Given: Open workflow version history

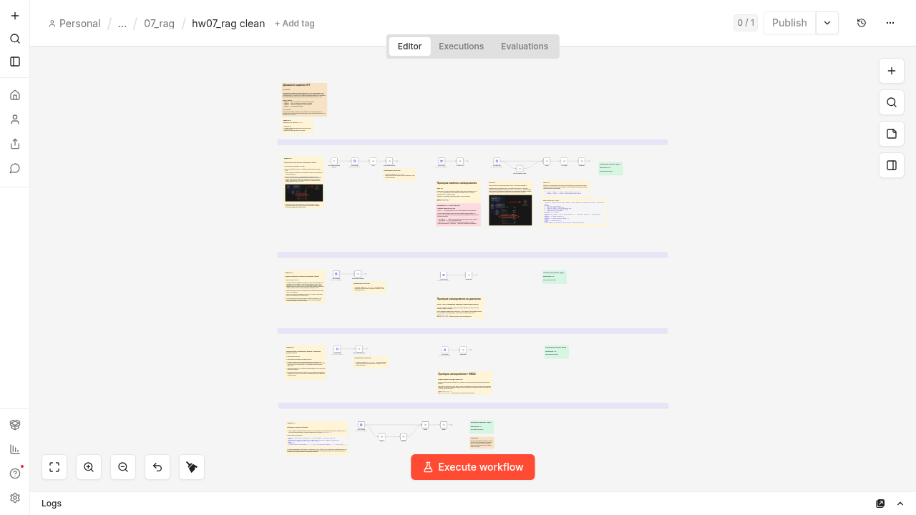Looking at the screenshot, I should 862,23.
